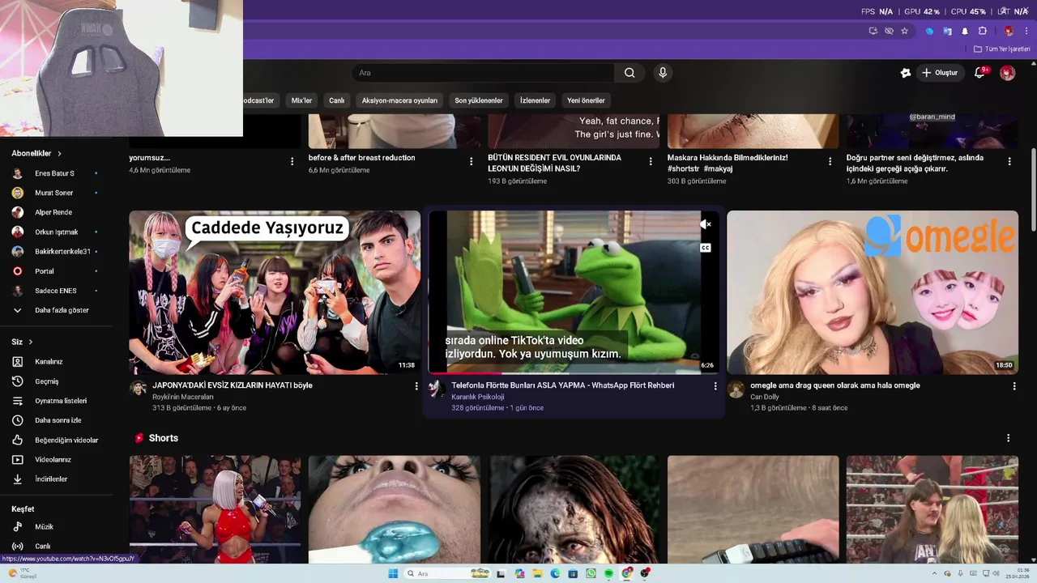Select Mix'ler filter chip
Image resolution: width=1037 pixels, height=583 pixels.
coord(301,100)
